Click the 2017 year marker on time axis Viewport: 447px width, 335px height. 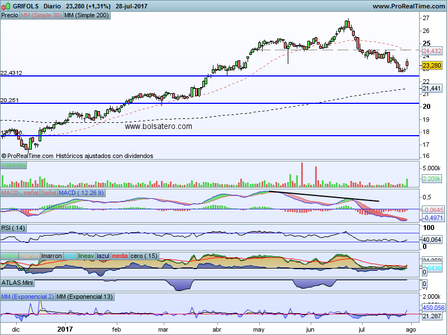65,330
